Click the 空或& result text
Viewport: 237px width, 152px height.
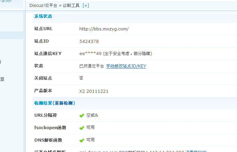coord(93,115)
